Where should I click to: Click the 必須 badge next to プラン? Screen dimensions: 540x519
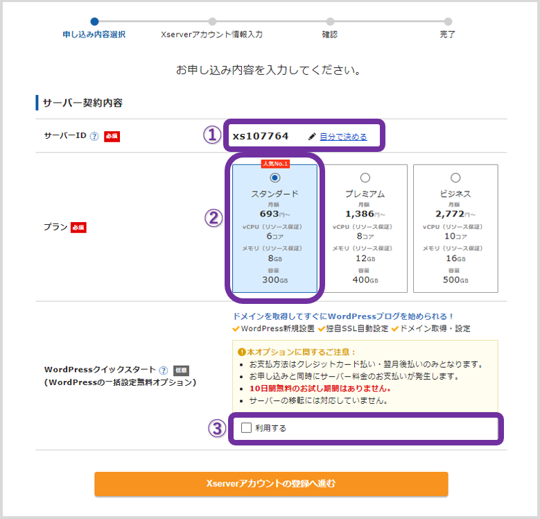click(x=78, y=228)
